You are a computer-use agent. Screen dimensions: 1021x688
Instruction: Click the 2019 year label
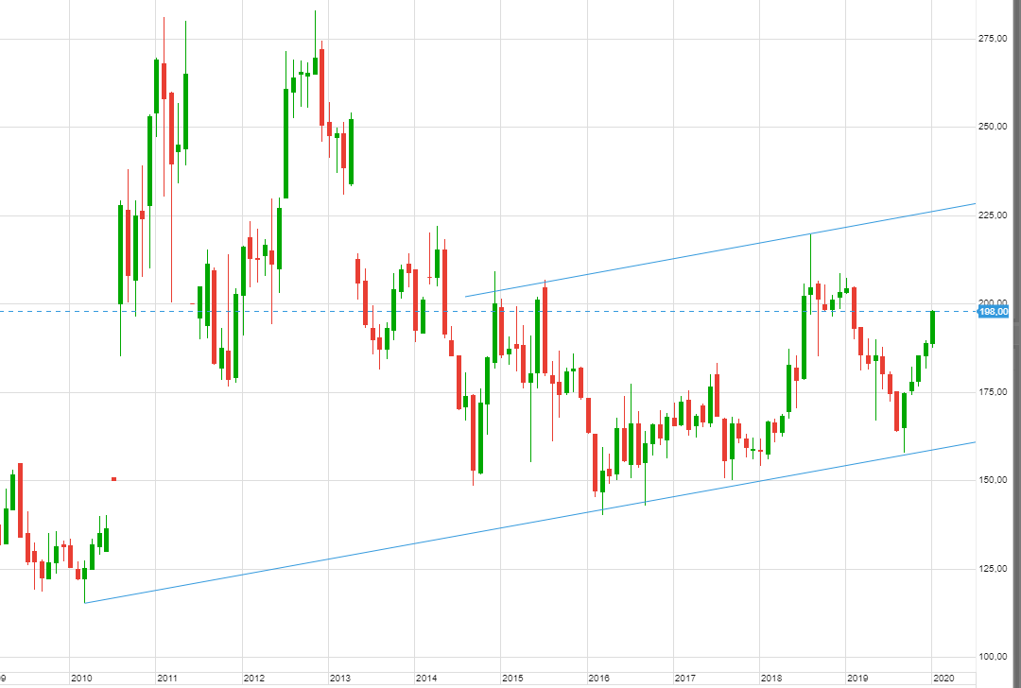coord(857,679)
